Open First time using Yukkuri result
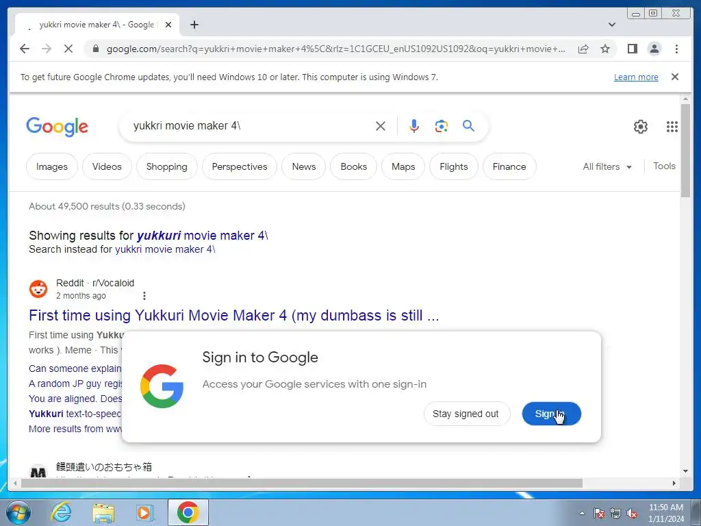The image size is (701, 526). (x=234, y=315)
